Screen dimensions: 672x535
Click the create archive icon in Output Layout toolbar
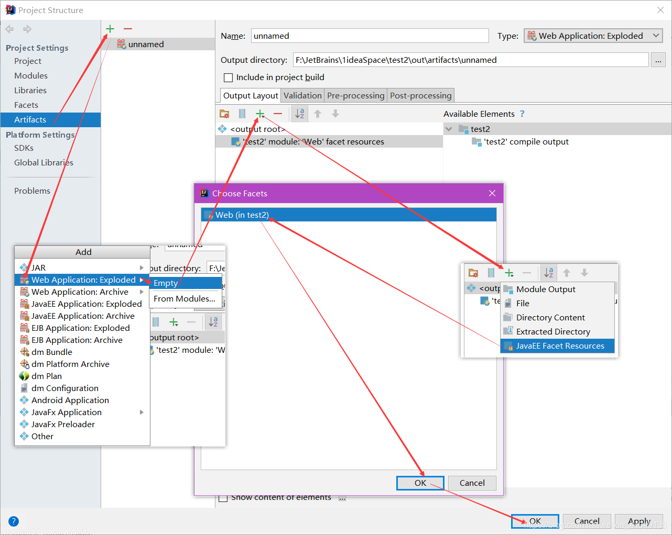tap(242, 113)
